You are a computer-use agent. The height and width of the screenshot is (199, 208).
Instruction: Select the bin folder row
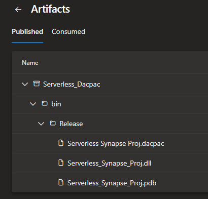(110, 104)
